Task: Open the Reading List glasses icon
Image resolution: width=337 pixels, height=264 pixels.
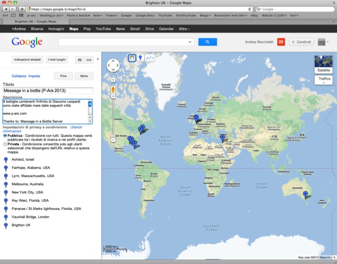Action: pyautogui.click(x=5, y=15)
